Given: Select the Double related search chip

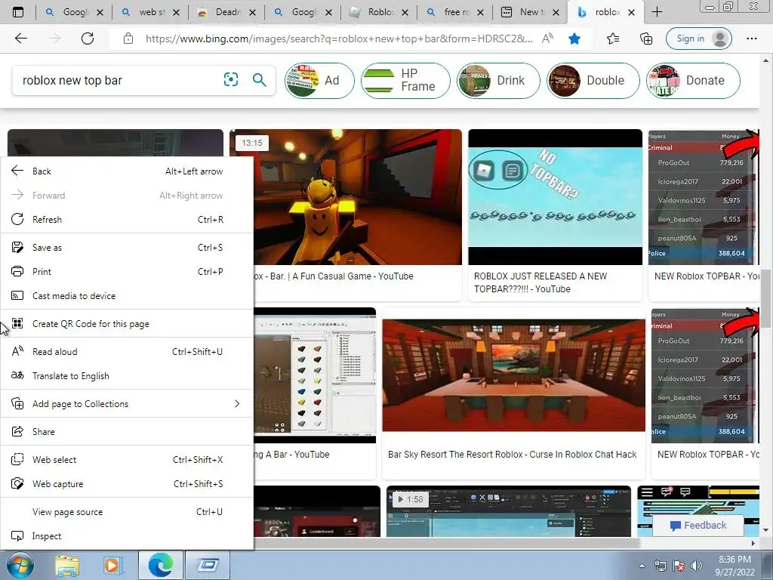Looking at the screenshot, I should 593,80.
